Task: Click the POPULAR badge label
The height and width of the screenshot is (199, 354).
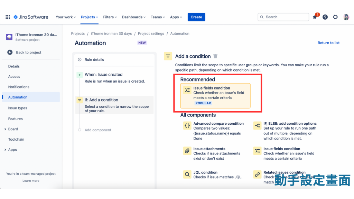Action: coord(203,103)
